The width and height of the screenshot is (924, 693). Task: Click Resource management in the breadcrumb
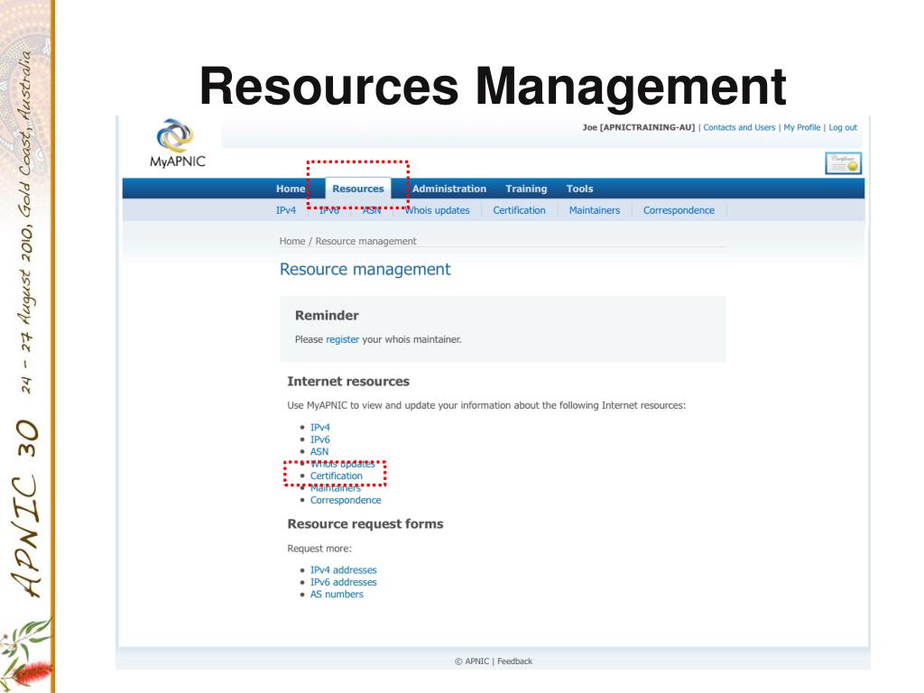365,241
